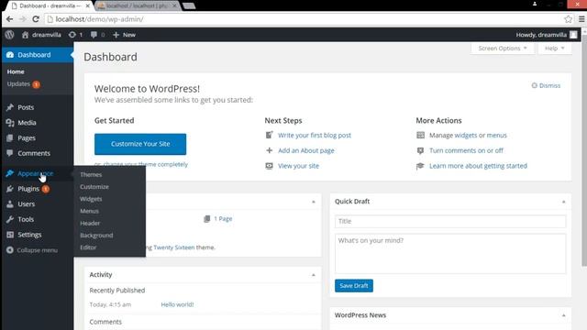This screenshot has height=330, width=587.
Task: Open the Write your first blog post link
Action: click(315, 135)
